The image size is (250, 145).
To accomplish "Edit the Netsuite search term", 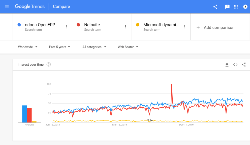I will point(92,25).
